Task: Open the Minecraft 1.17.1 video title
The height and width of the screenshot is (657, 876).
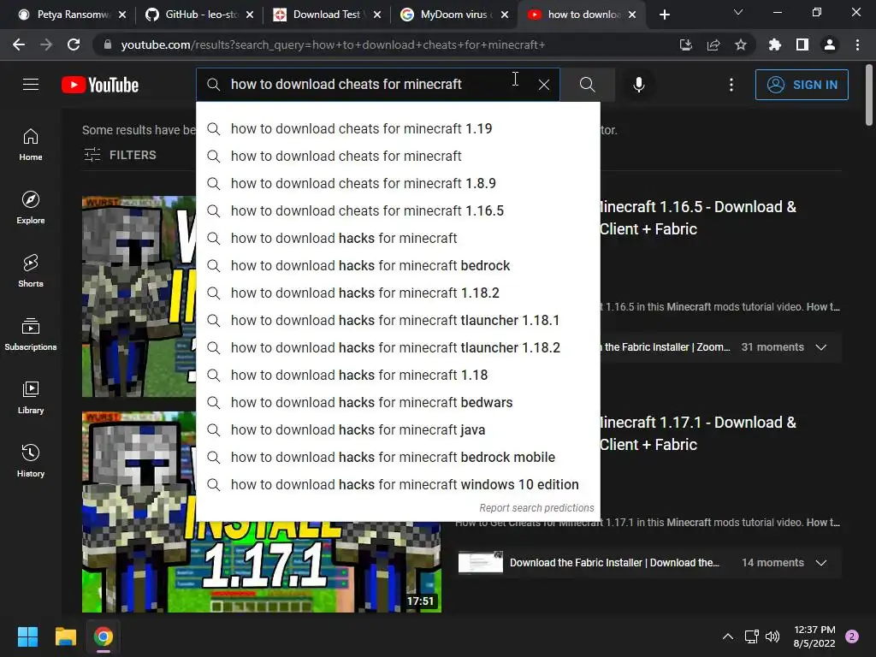Action: (x=698, y=434)
